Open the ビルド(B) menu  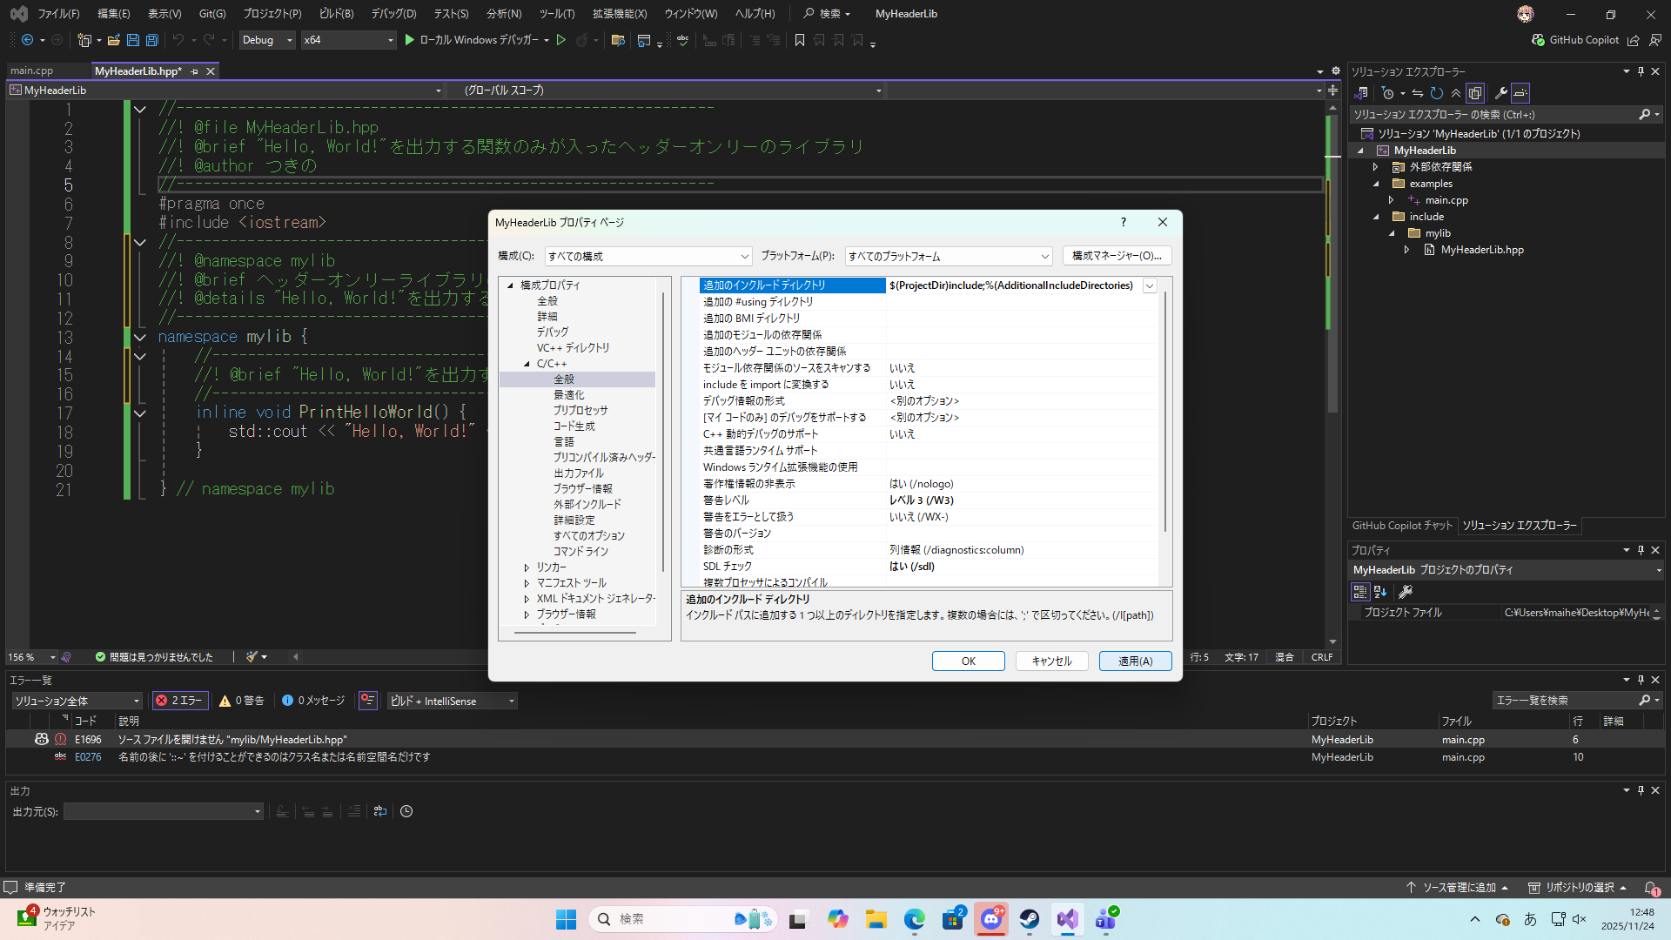click(x=336, y=14)
